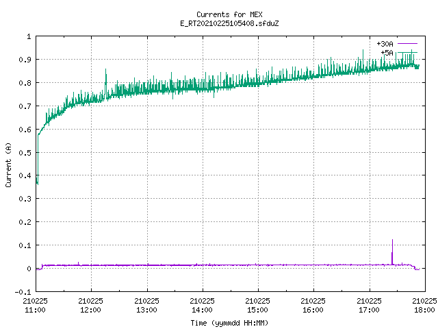Click the x-axis label 210225 16:00
438x329 pixels.
point(313,305)
